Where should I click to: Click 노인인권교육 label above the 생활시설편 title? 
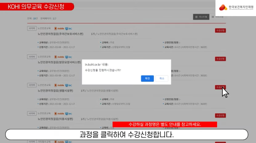[x=44, y=85]
